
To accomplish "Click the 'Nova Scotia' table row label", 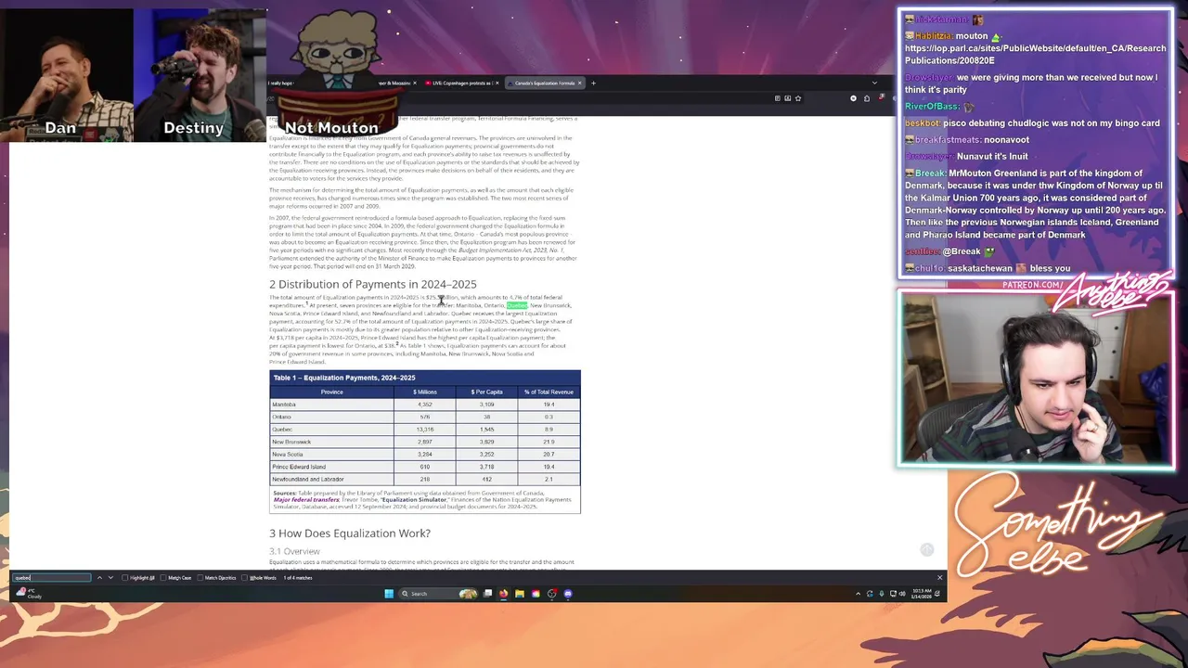I will coord(288,455).
